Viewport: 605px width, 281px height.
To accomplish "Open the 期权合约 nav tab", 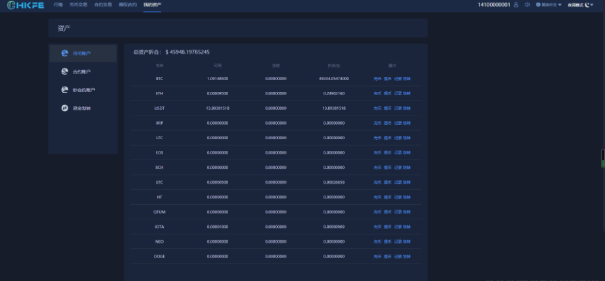I will pyautogui.click(x=128, y=5).
